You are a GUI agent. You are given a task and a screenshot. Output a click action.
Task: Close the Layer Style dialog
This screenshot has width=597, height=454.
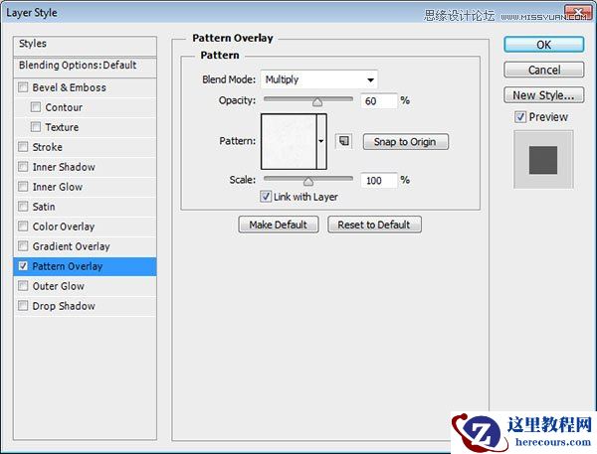click(577, 13)
